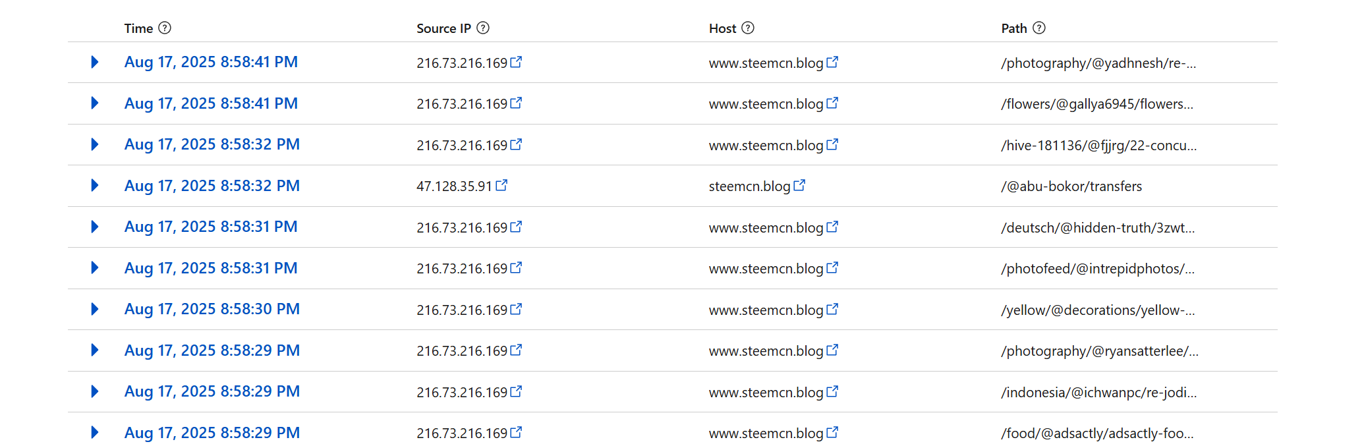Open external link icon for IP in /photography/@yadhnesh row
Viewport: 1364px width, 446px height.
(516, 62)
